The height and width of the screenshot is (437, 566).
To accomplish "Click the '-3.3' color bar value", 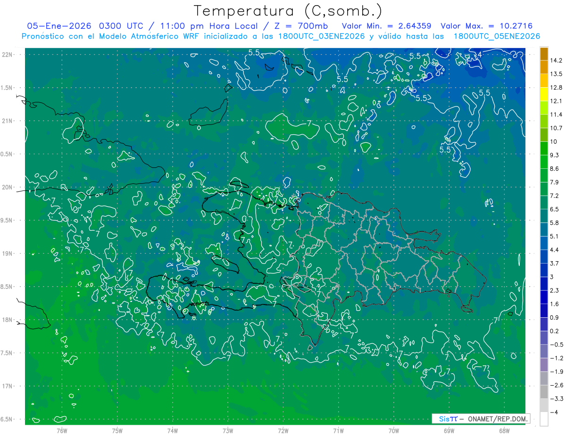I will click(x=556, y=398).
